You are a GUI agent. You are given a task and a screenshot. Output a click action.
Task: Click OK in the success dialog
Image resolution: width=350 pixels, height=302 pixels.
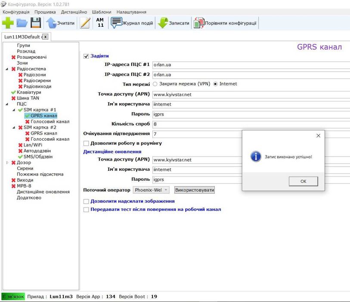(303, 181)
